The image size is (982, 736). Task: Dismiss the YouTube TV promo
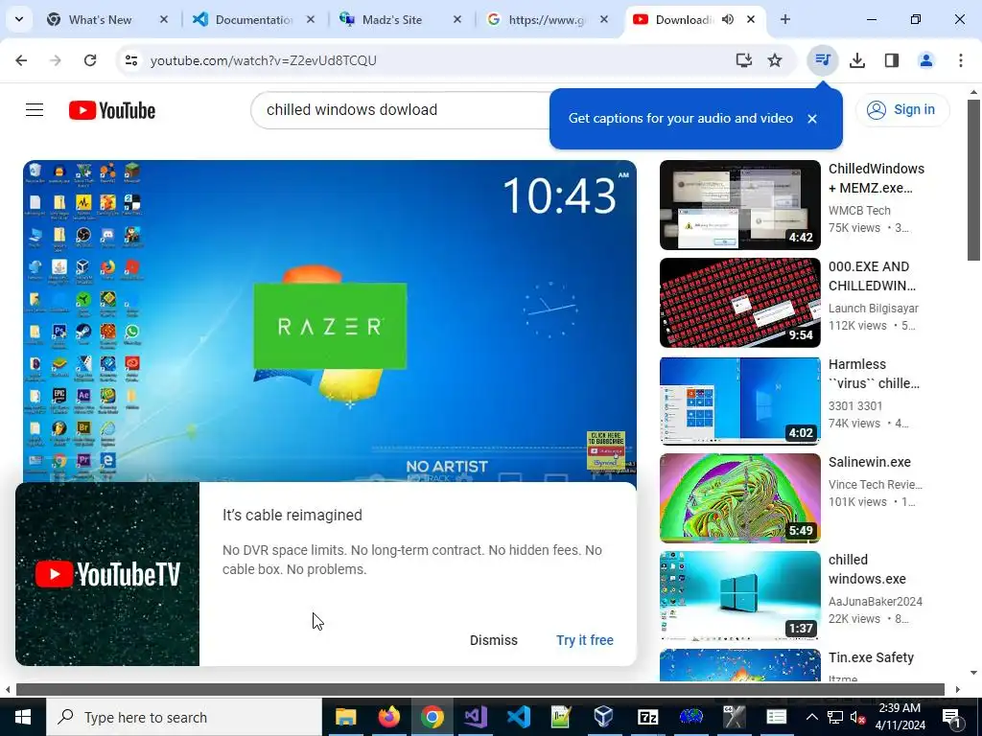494,640
